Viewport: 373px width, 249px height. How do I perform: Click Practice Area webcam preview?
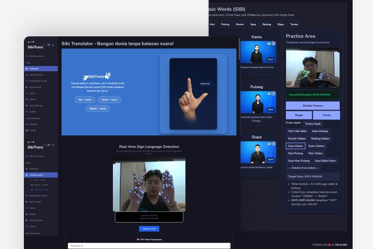pos(313,67)
